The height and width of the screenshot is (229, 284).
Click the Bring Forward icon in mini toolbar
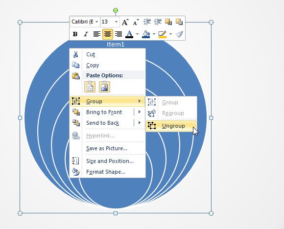click(x=168, y=22)
